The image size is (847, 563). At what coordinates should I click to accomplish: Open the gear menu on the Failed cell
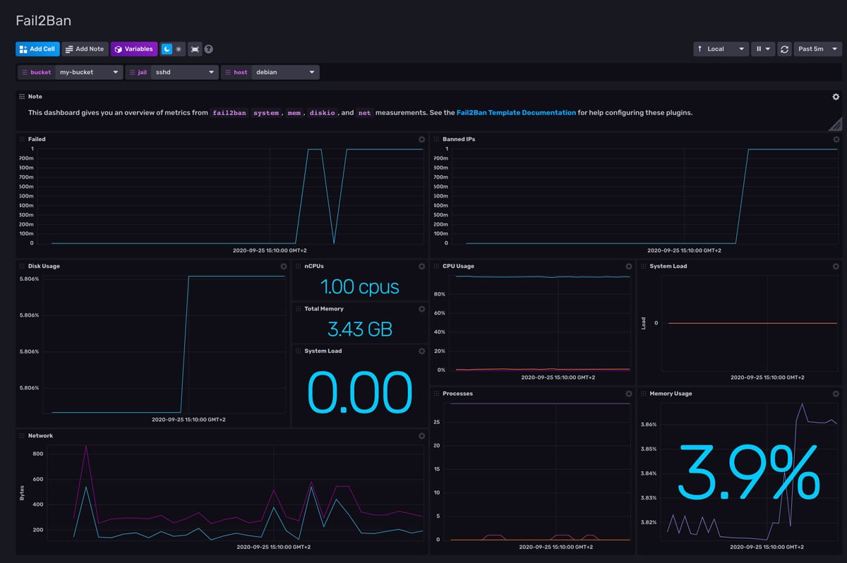tap(421, 139)
